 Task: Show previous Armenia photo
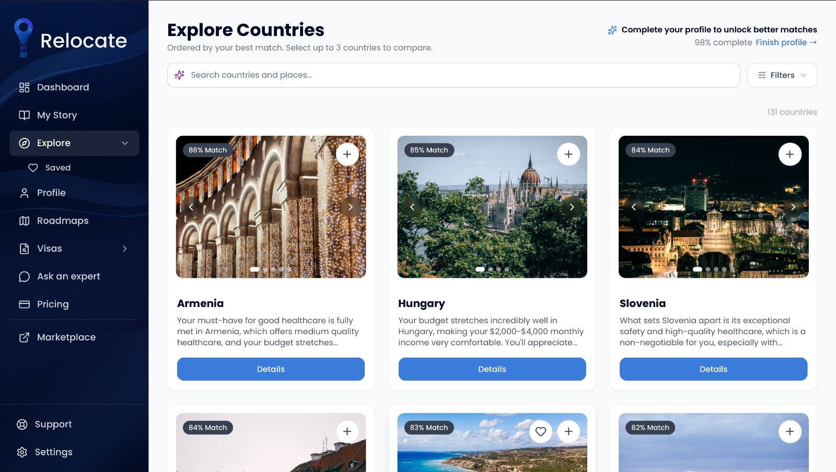(x=191, y=207)
